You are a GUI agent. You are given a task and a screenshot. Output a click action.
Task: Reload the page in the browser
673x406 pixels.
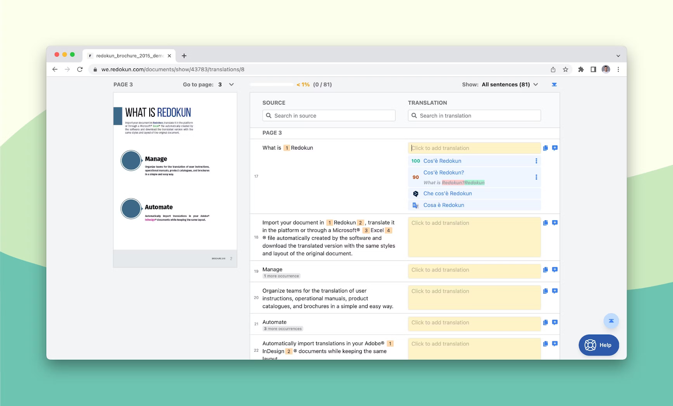tap(80, 69)
